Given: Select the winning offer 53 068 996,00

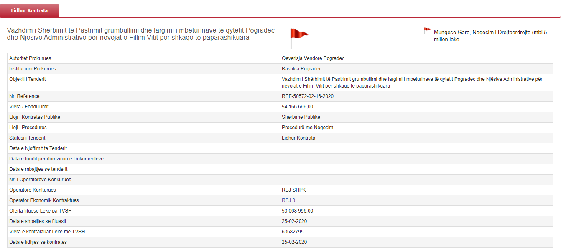Looking at the screenshot, I should [298, 211].
